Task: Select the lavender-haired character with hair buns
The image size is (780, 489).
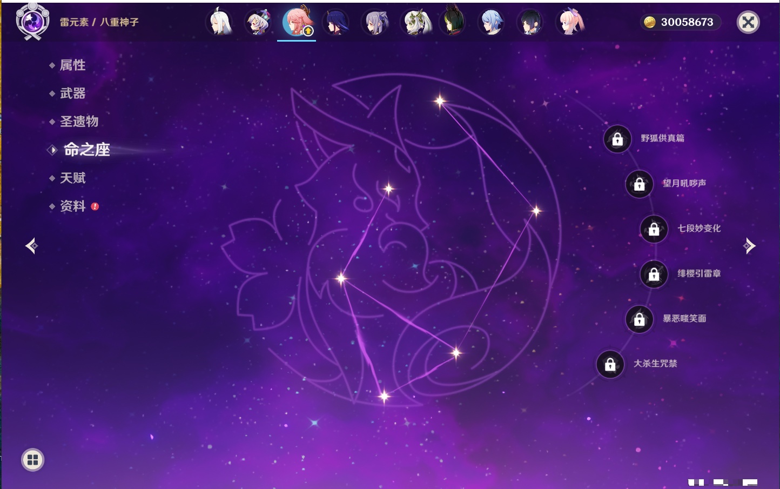Action: click(x=375, y=23)
